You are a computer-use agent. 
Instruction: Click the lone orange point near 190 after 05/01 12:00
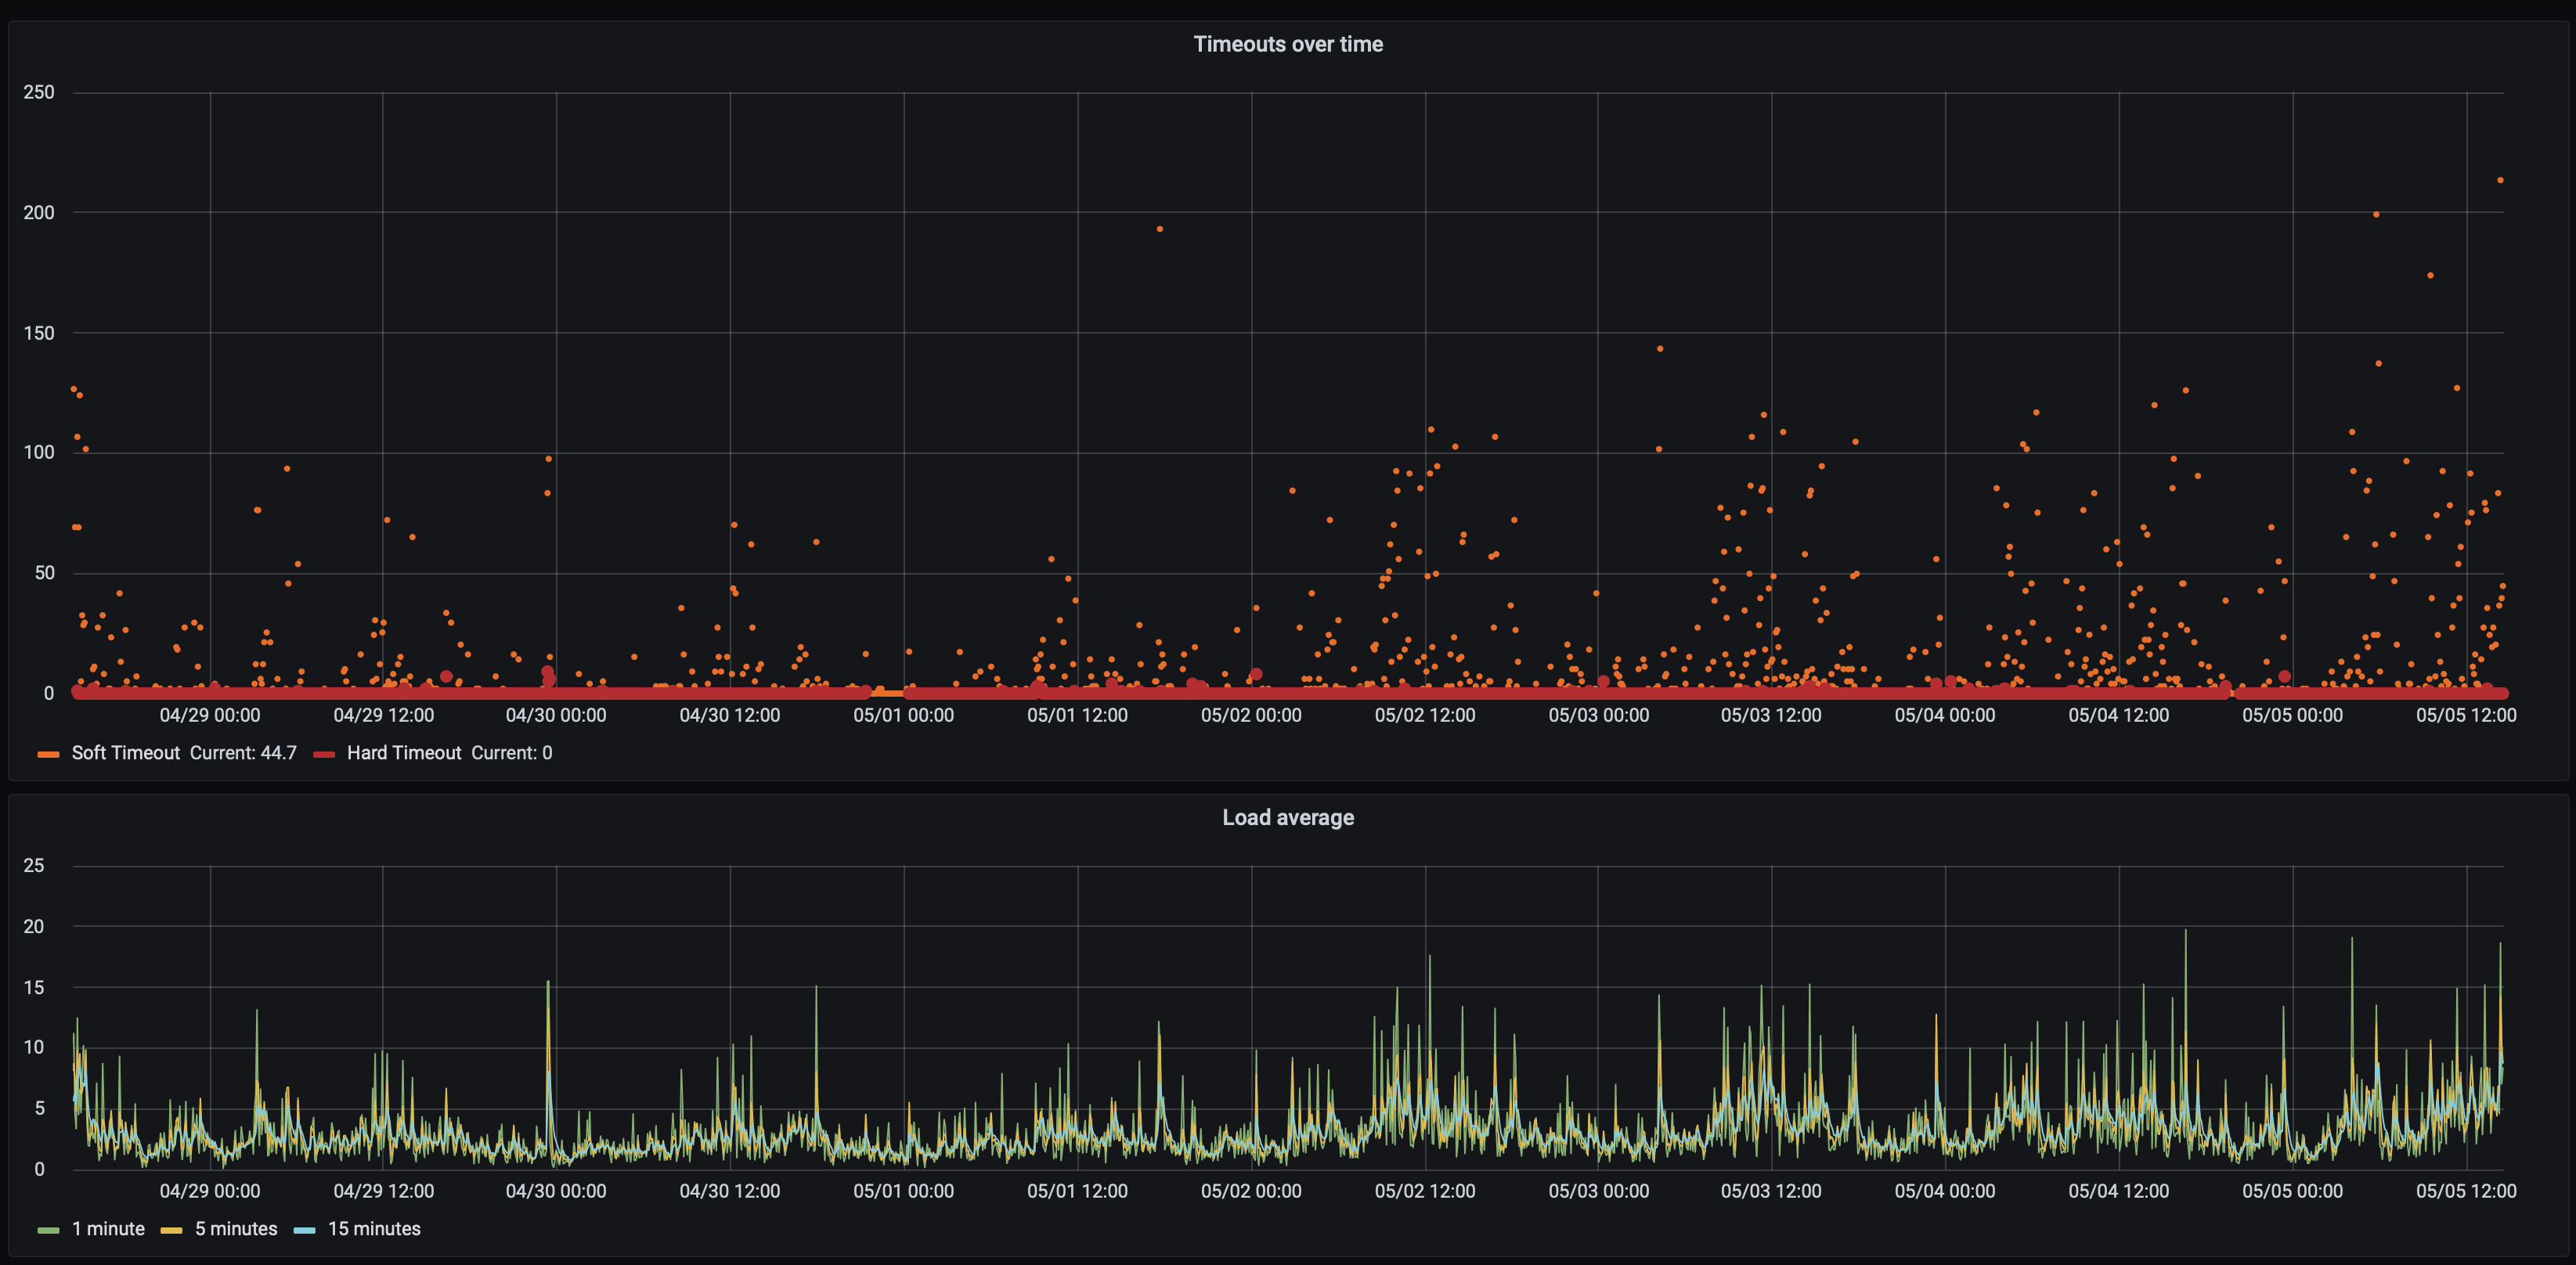tap(1159, 229)
